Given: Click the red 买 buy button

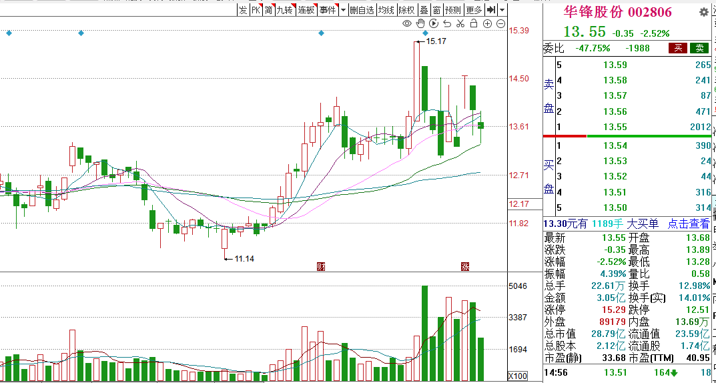Looking at the screenshot, I should [x=677, y=48].
